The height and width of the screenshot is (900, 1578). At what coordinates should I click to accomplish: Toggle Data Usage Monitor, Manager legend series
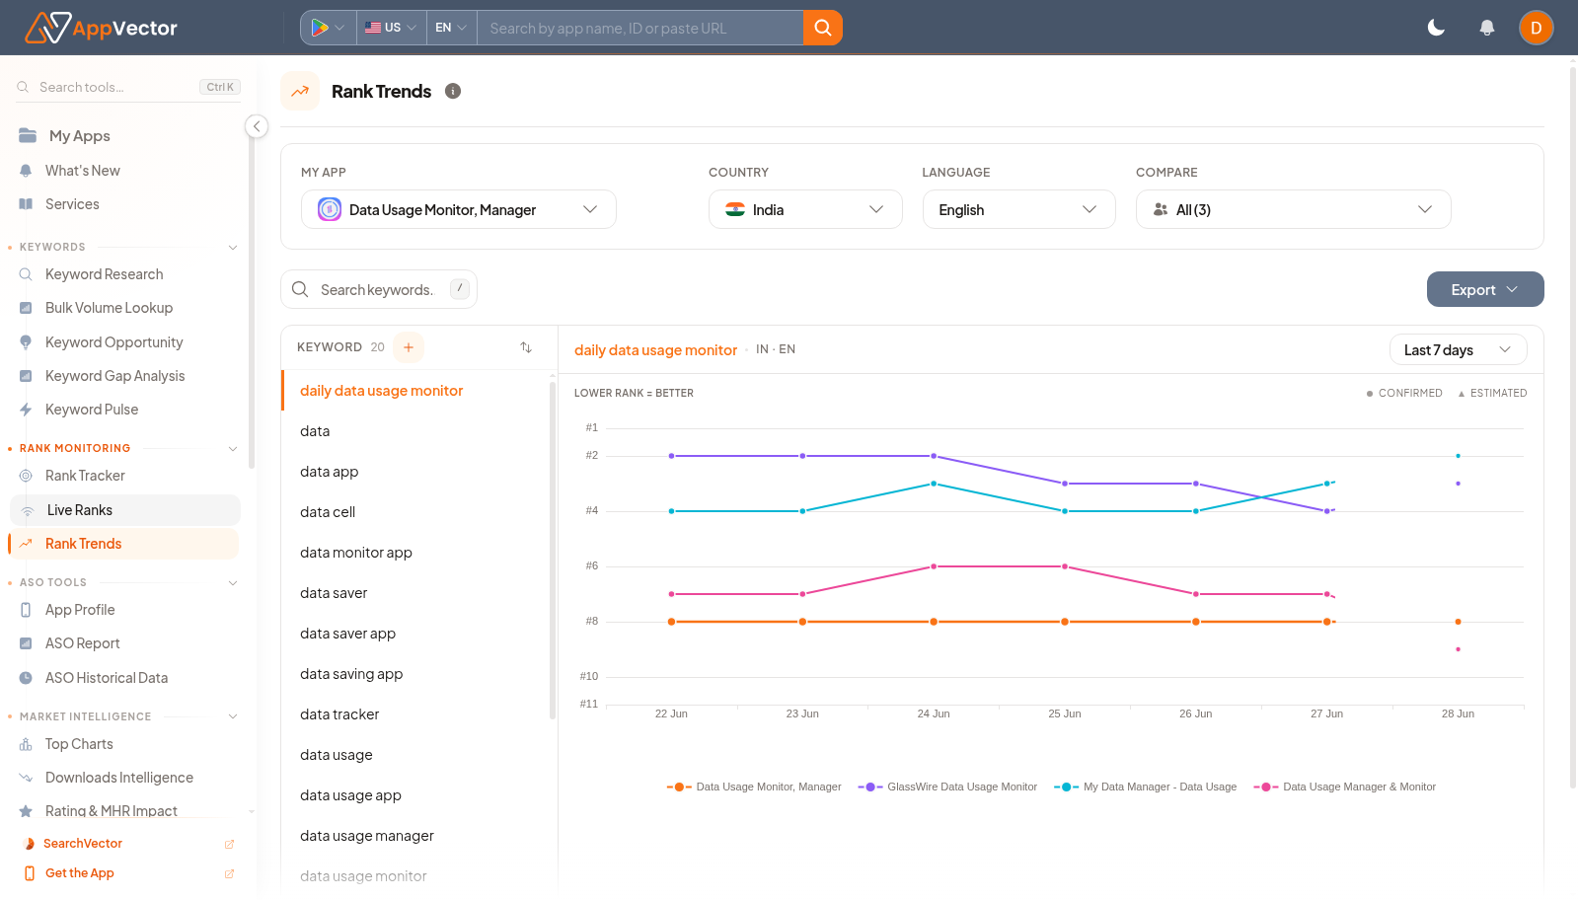click(x=754, y=787)
